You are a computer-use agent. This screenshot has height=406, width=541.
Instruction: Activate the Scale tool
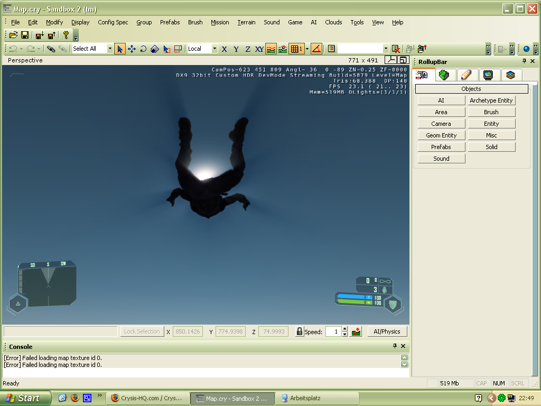(155, 49)
